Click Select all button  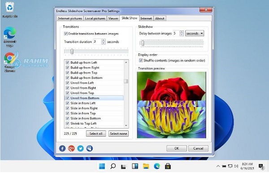pos(96,134)
